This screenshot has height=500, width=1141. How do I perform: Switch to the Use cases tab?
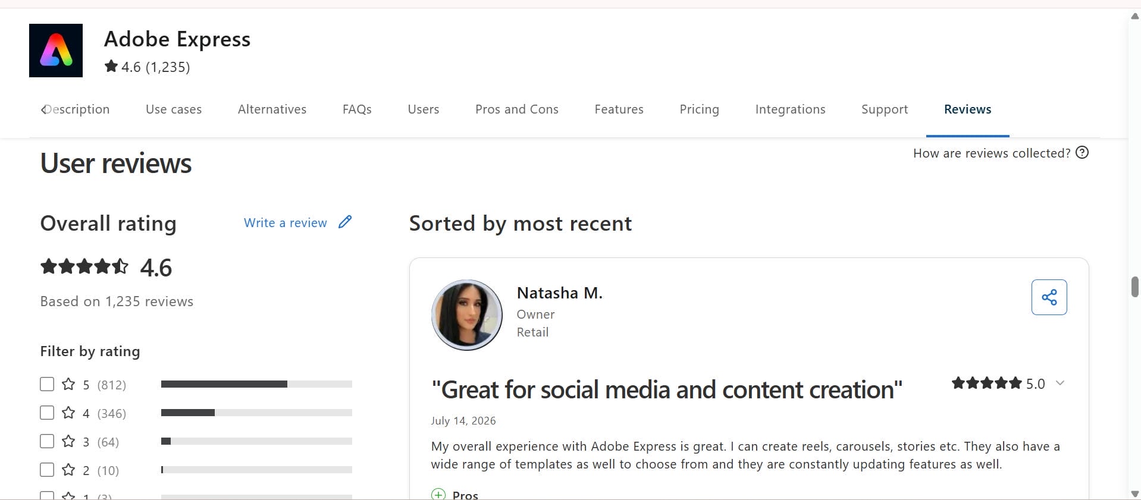point(174,109)
